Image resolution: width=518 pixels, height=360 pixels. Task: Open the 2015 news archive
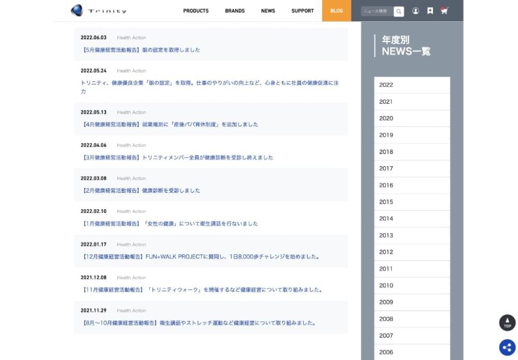tap(412, 202)
